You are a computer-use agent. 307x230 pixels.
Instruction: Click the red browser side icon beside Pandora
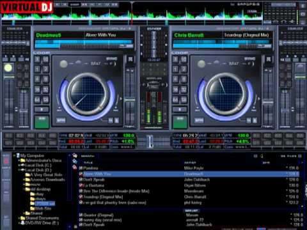tap(75, 167)
